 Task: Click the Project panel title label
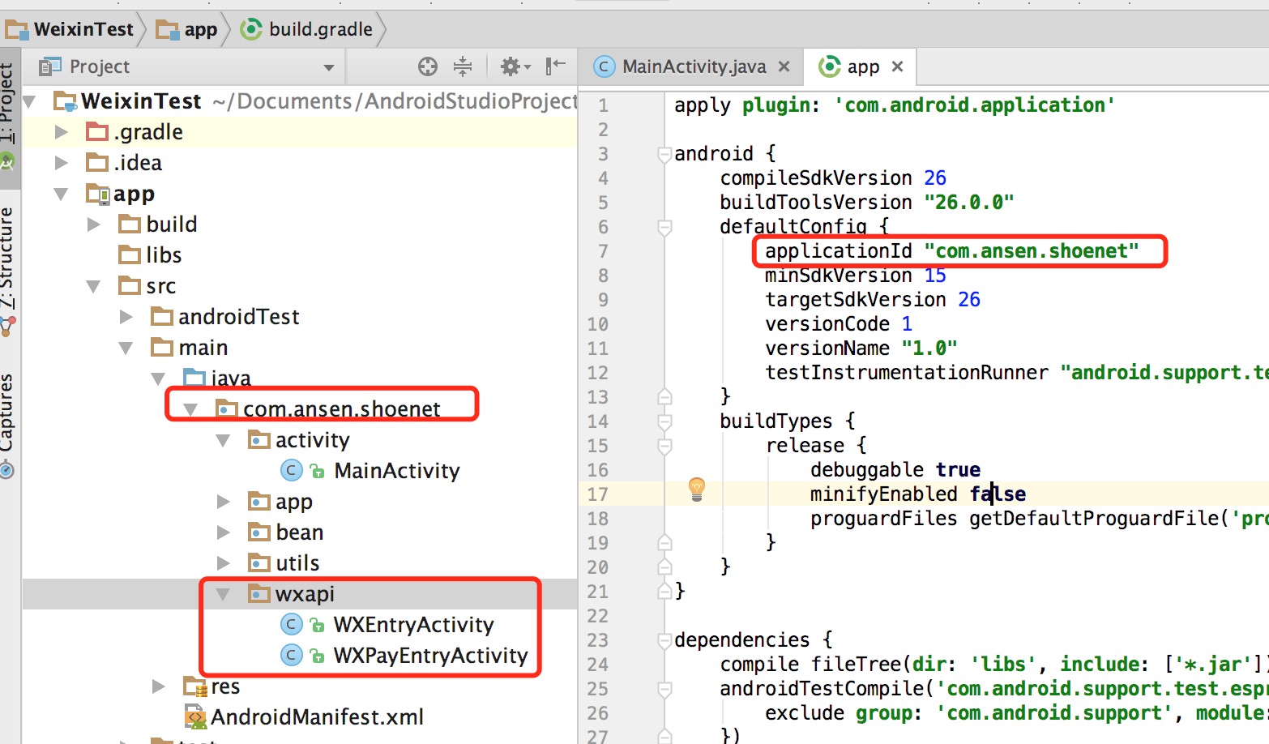100,66
